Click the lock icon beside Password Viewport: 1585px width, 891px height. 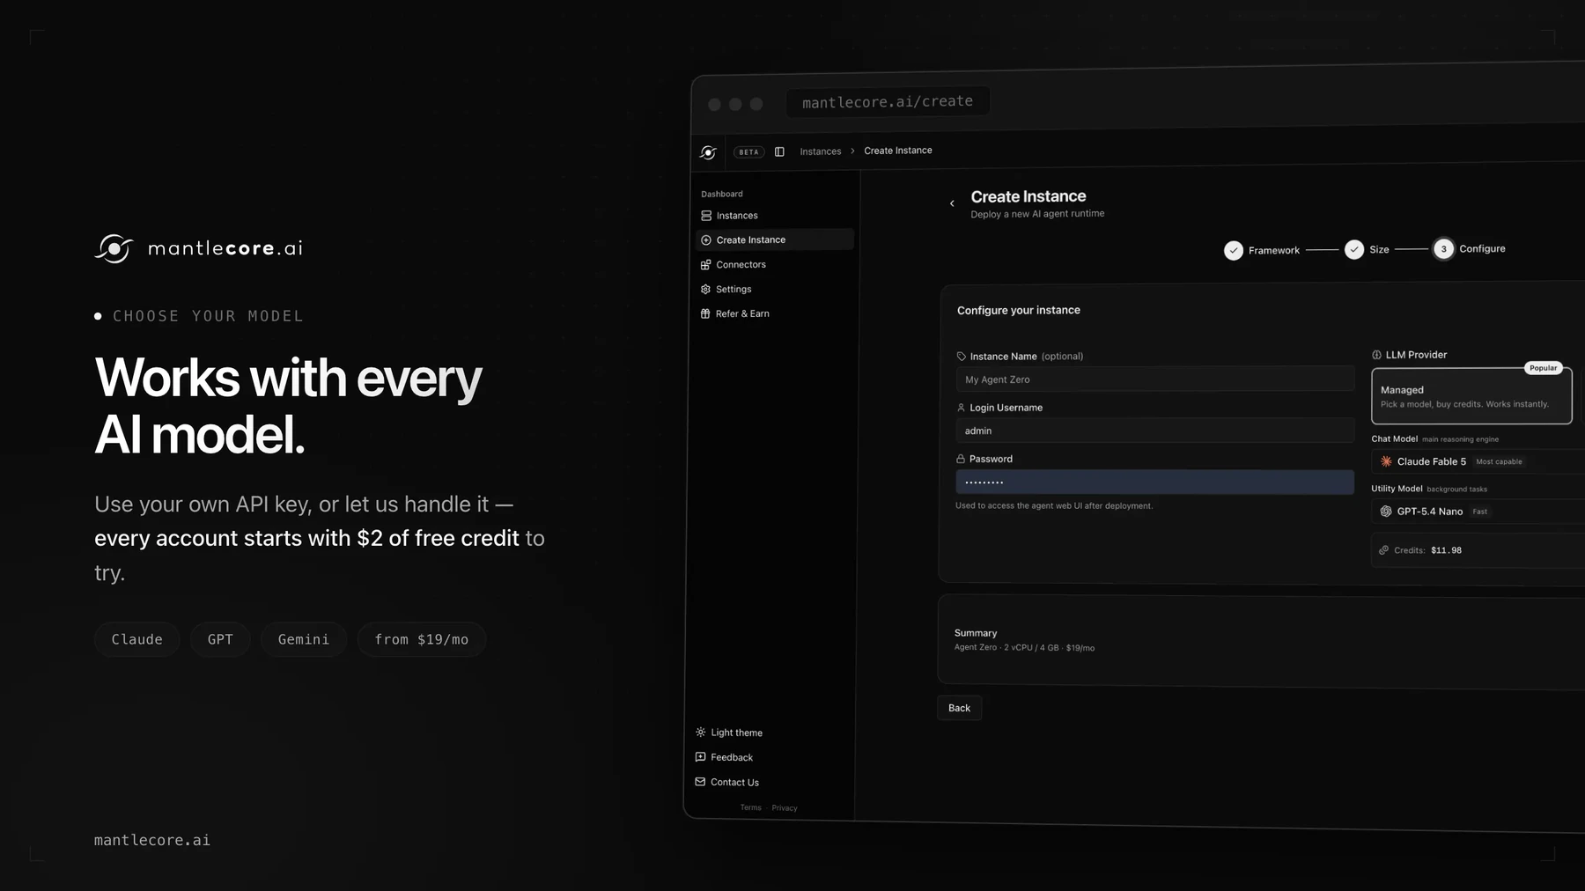961,459
